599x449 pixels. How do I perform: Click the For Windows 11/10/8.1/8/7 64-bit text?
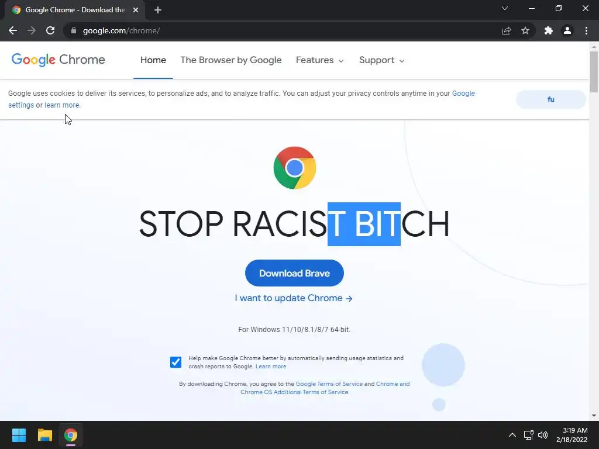(x=294, y=330)
